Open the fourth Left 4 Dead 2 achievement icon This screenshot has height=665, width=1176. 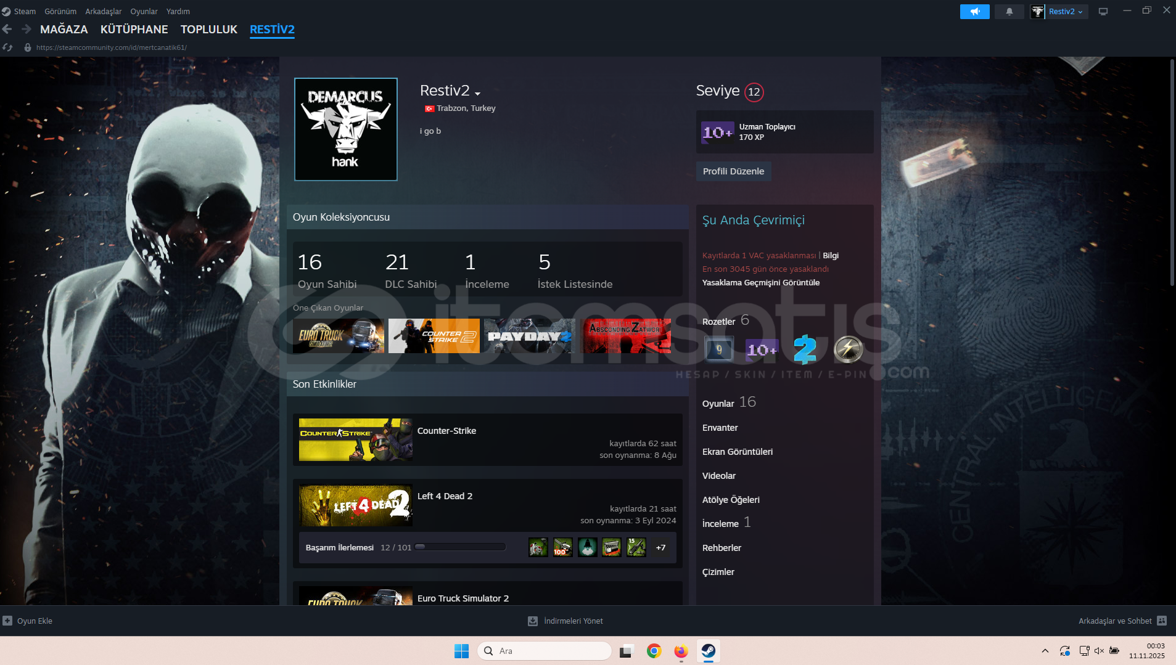point(612,547)
